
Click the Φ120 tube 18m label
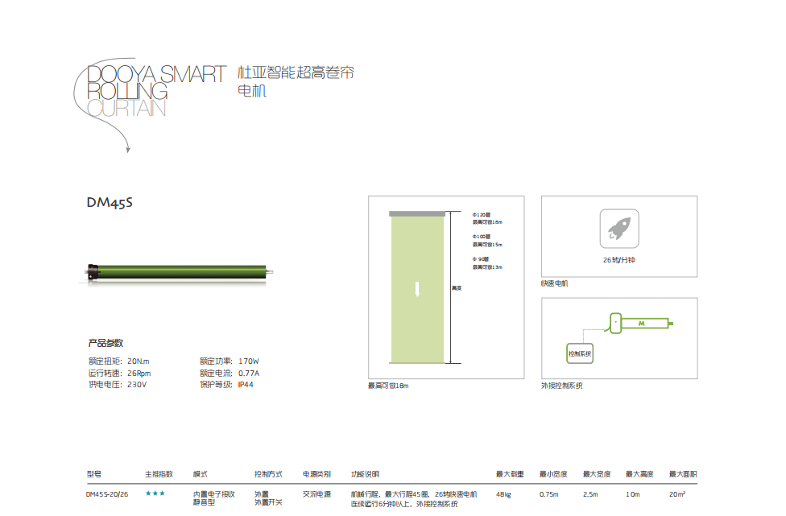click(487, 218)
